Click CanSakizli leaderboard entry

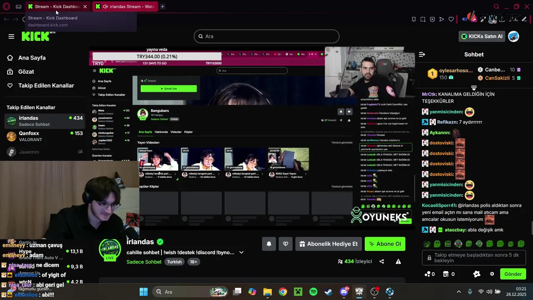499,78
